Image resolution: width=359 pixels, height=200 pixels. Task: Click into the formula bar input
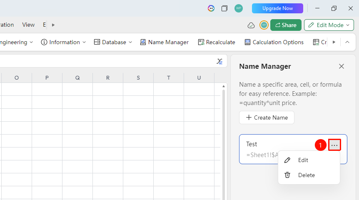[x=107, y=61]
